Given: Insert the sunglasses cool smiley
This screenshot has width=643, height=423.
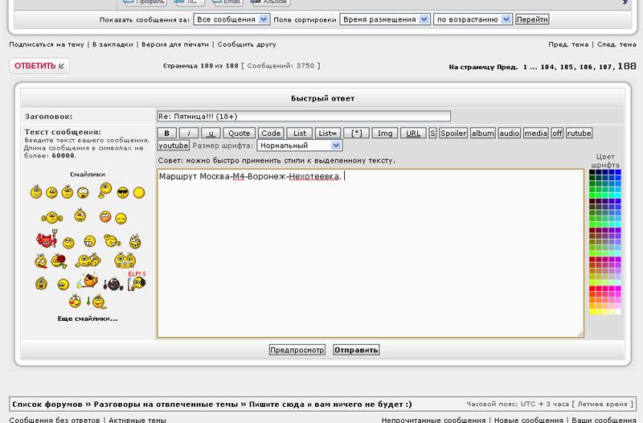Looking at the screenshot, I should pyautogui.click(x=122, y=192).
